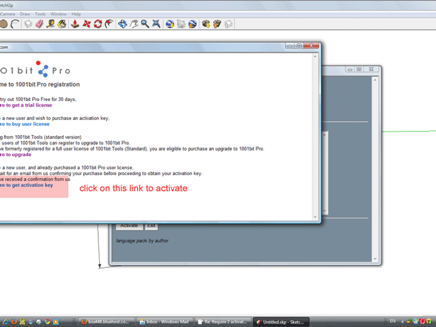The image size is (436, 327).
Task: Open the Help menu
Action: tap(76, 14)
